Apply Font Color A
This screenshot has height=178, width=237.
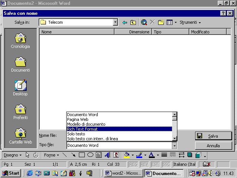click(152, 155)
